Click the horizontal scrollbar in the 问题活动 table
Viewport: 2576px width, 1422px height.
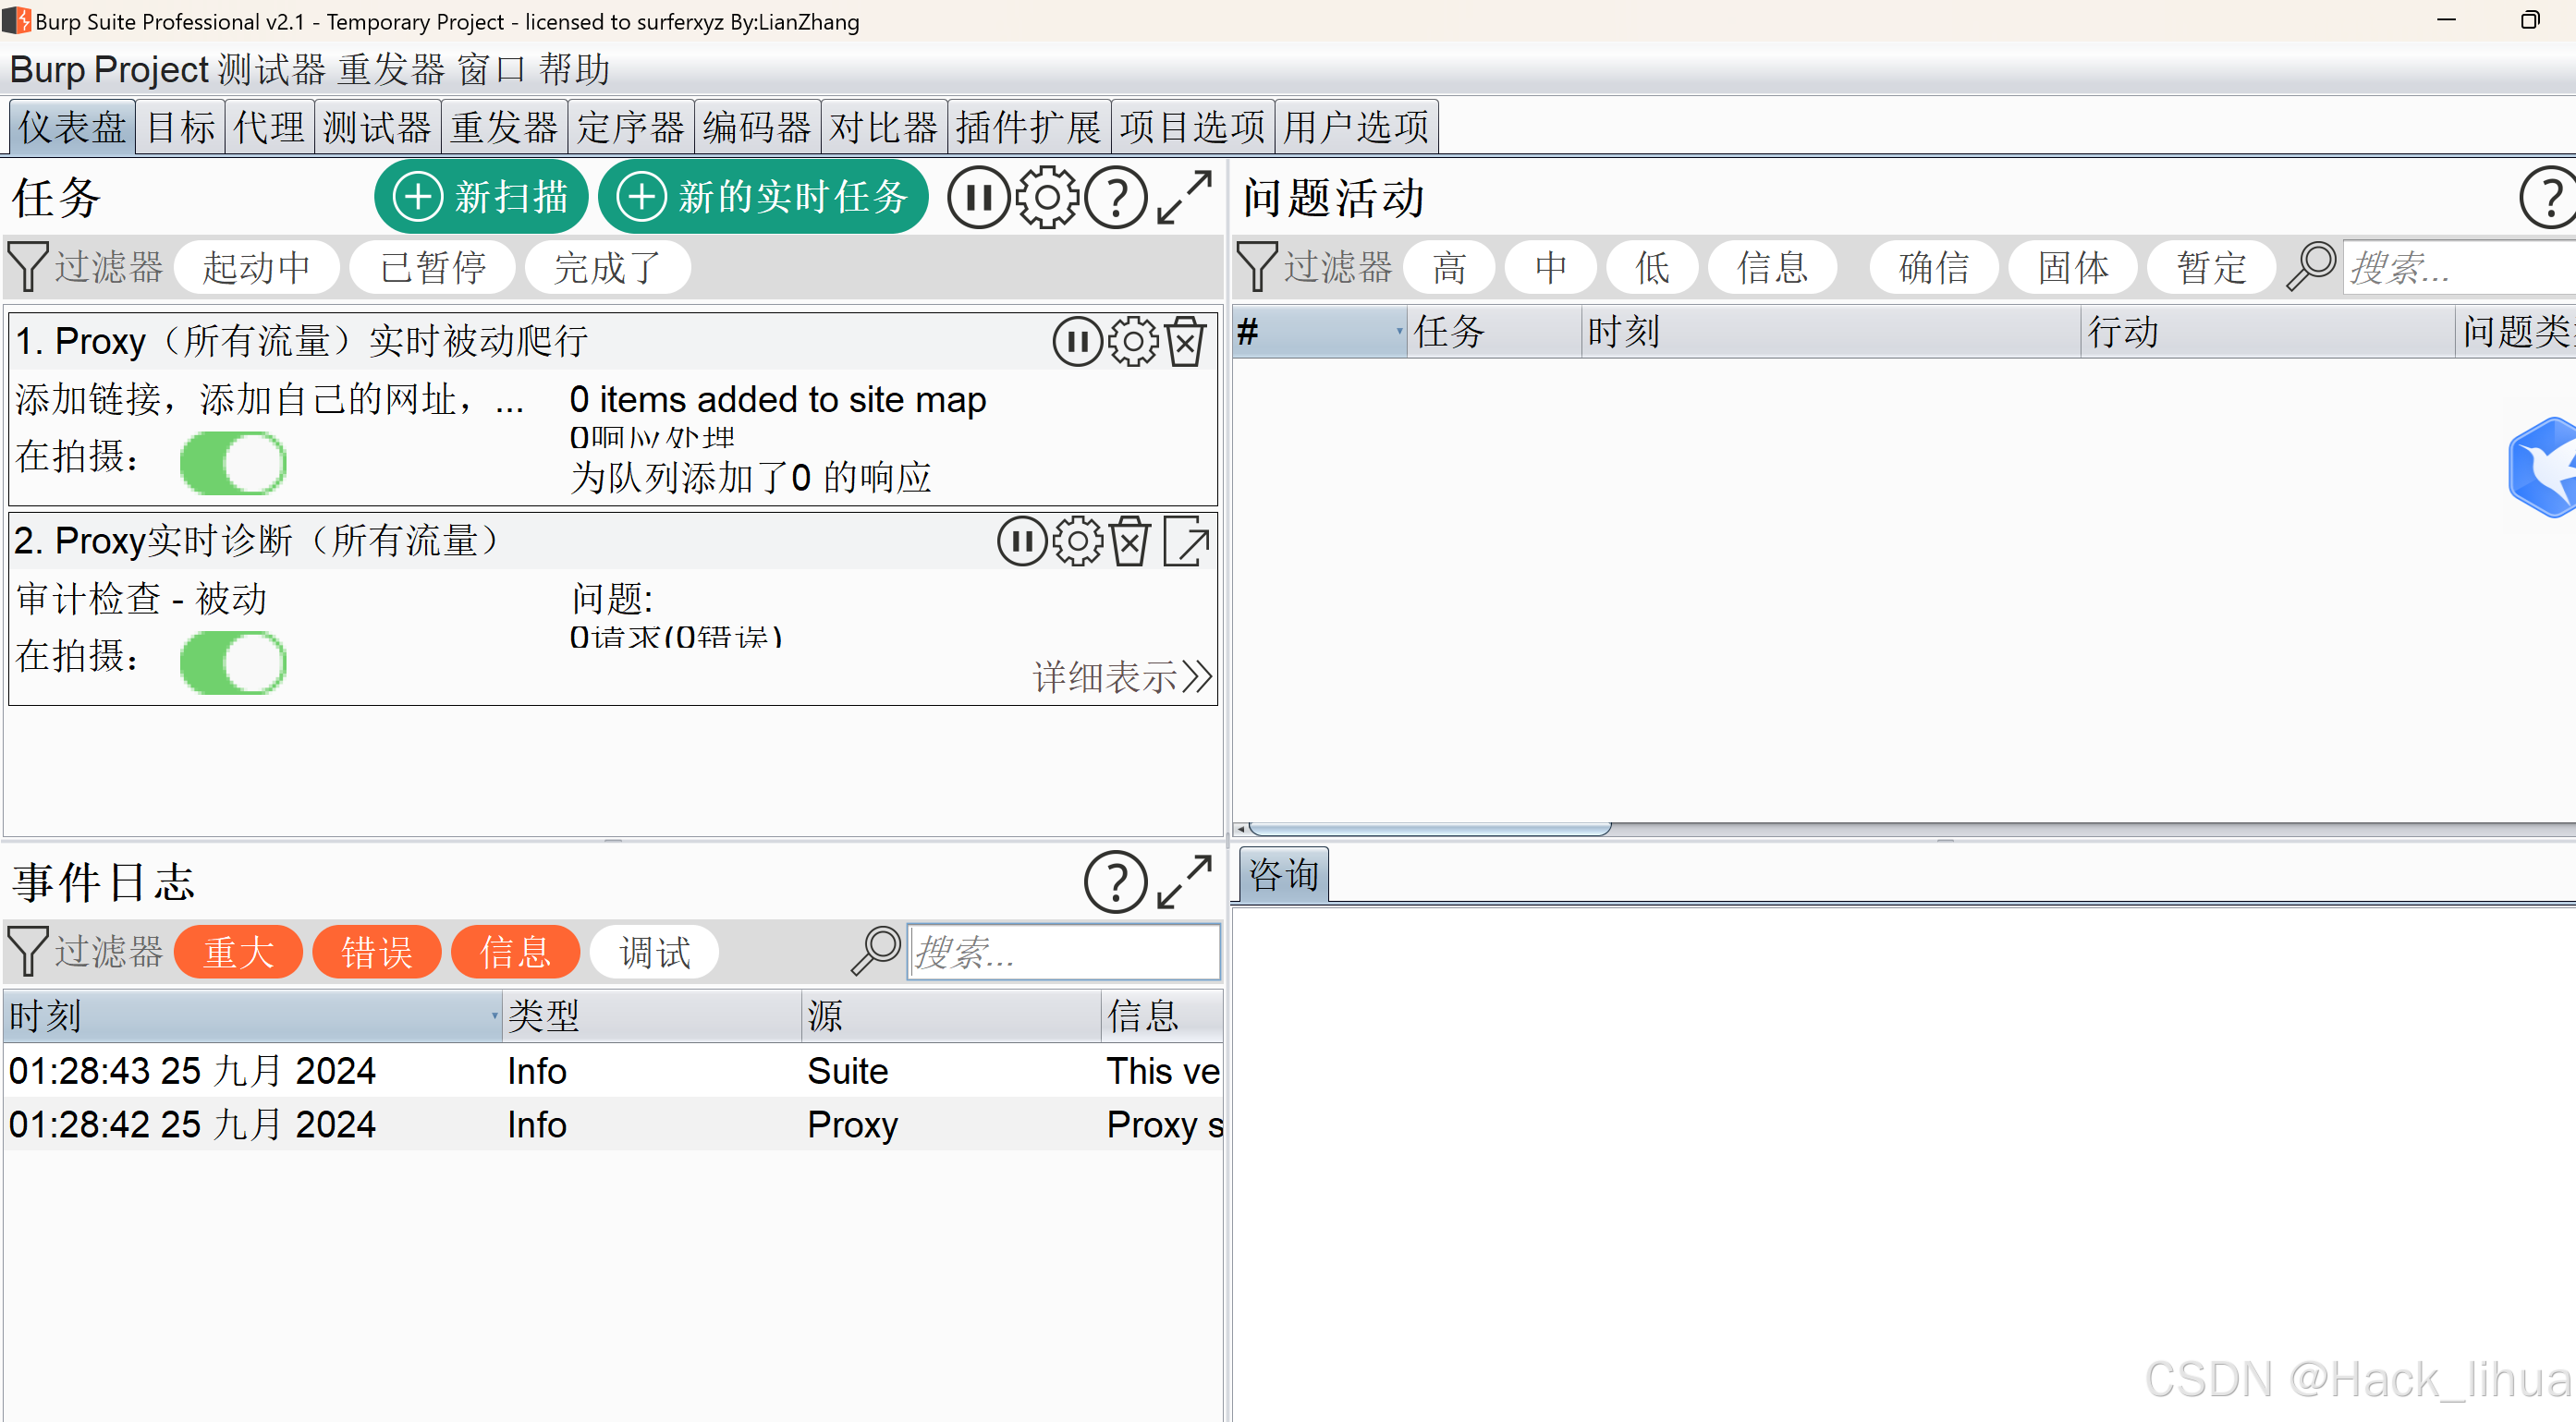click(x=1430, y=828)
